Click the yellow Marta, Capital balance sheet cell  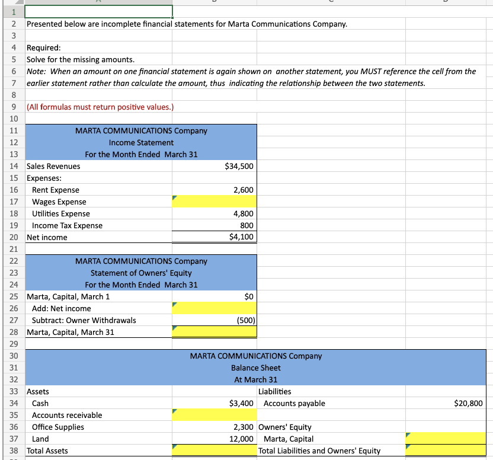[x=446, y=438]
